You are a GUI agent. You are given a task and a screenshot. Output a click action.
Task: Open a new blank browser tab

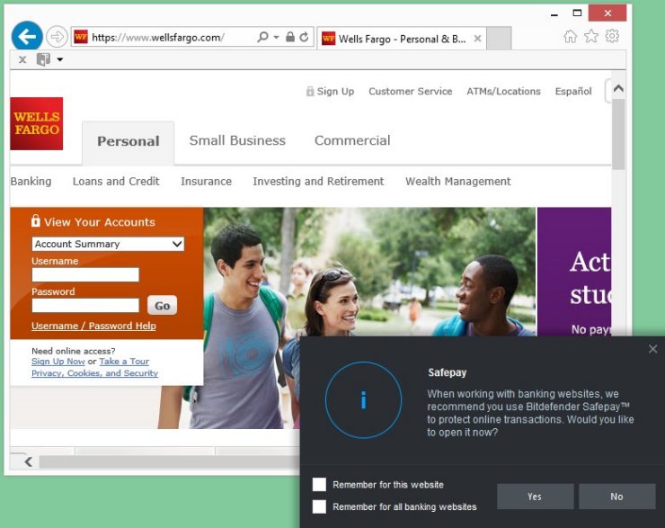(x=499, y=39)
